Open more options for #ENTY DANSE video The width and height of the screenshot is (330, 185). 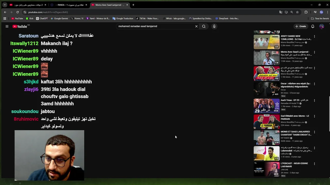314,36
